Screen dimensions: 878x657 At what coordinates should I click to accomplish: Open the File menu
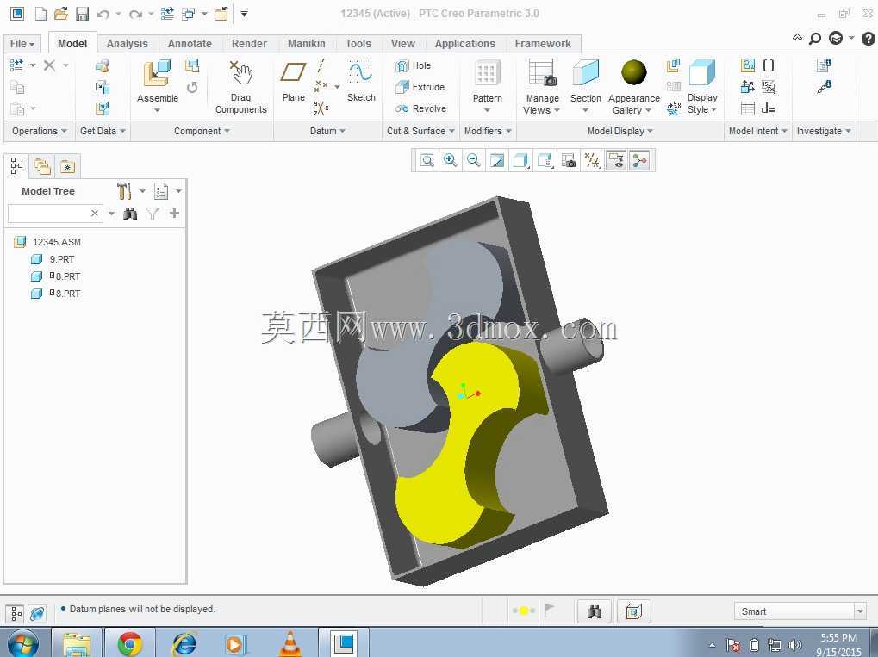pos(22,44)
